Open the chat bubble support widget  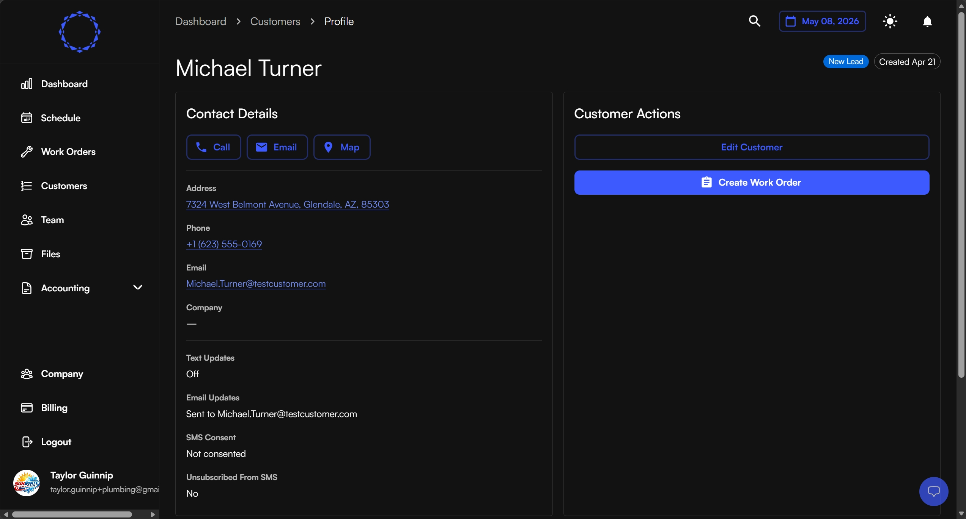934,491
